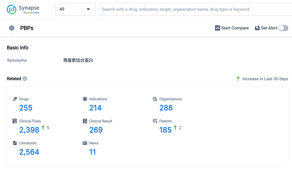Screen dimensions: 292x169
Task: Toggle the Set Alert switch
Action: click(x=283, y=28)
